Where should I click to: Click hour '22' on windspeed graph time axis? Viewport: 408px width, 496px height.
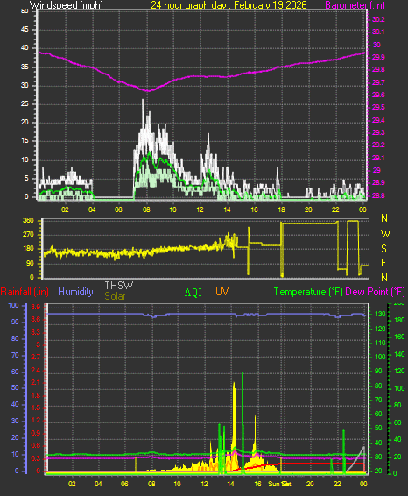pos(335,209)
